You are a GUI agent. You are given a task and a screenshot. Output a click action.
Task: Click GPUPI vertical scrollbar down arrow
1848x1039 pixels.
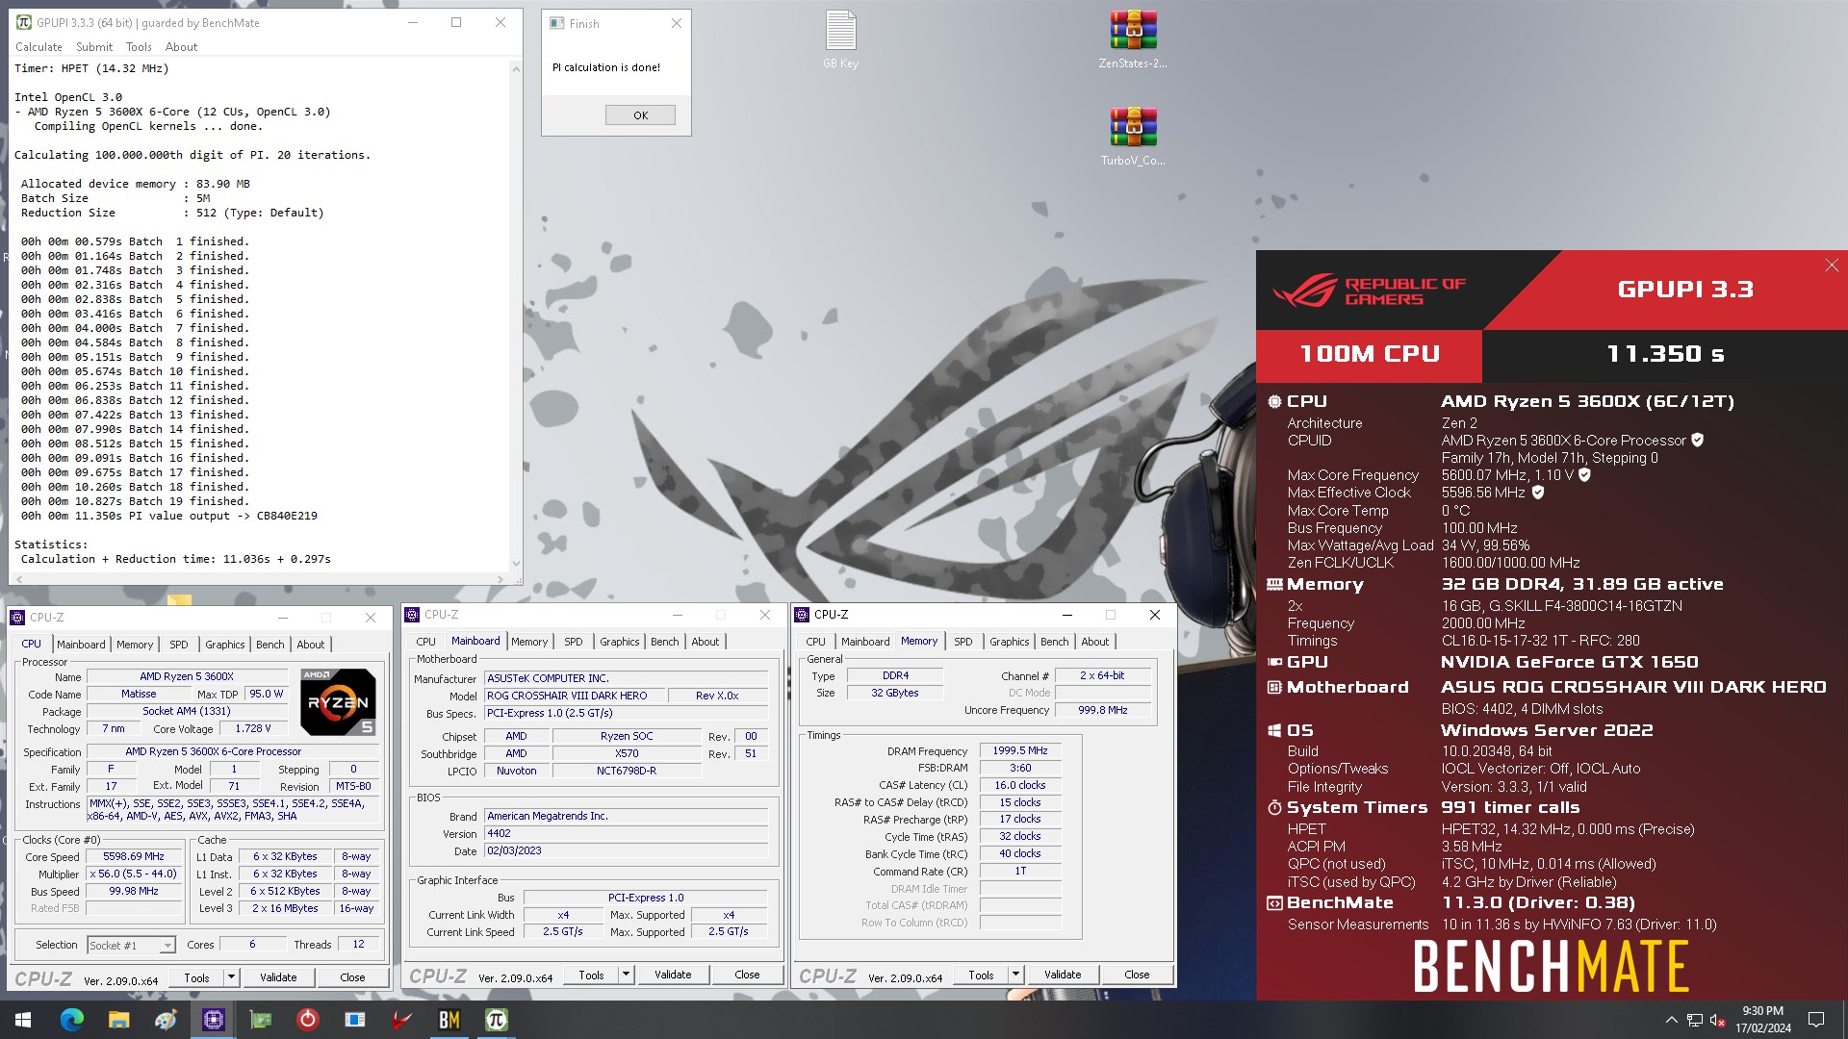tap(516, 564)
